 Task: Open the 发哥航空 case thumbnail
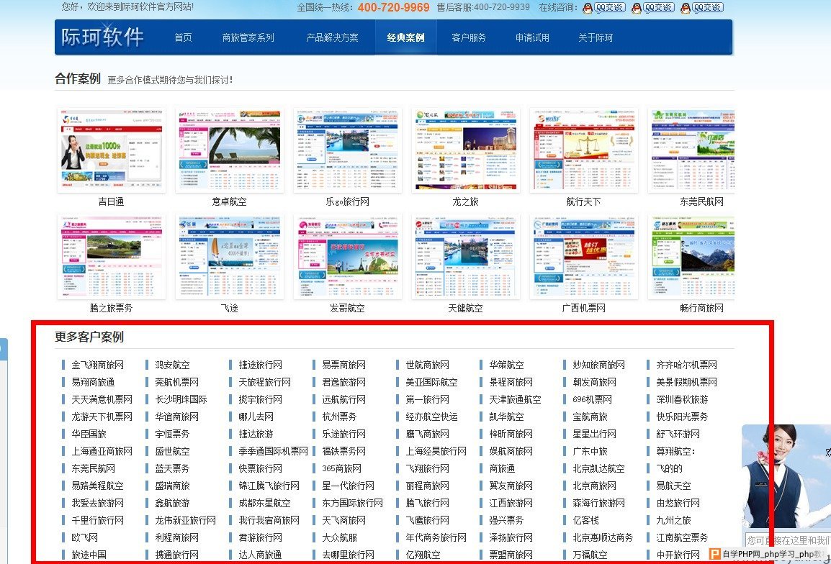pyautogui.click(x=348, y=257)
